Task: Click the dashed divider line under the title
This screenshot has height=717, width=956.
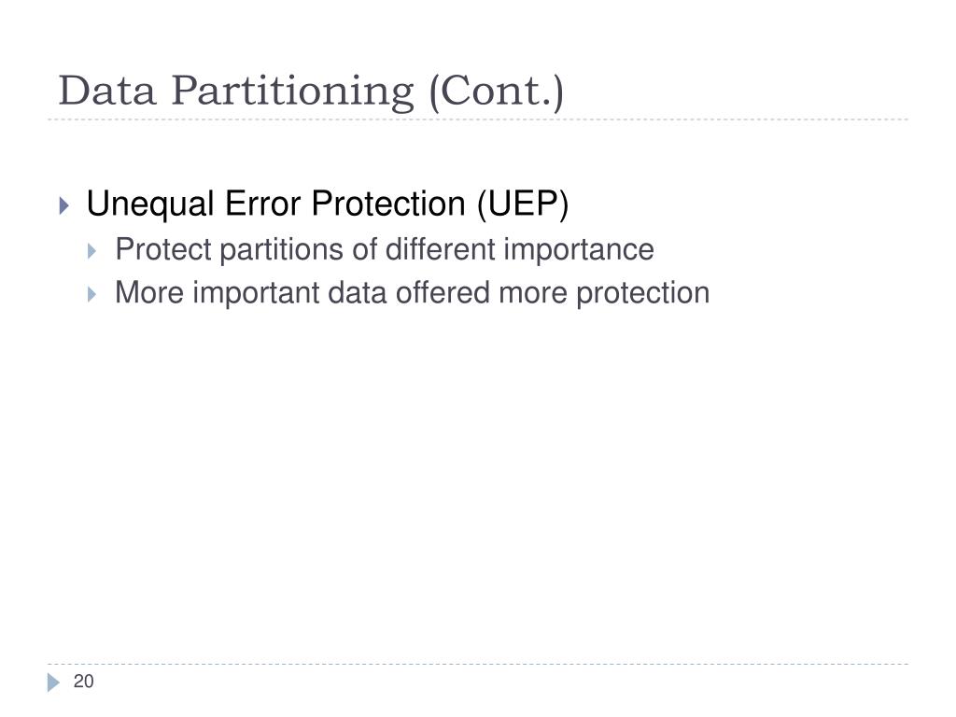Action: 478,119
